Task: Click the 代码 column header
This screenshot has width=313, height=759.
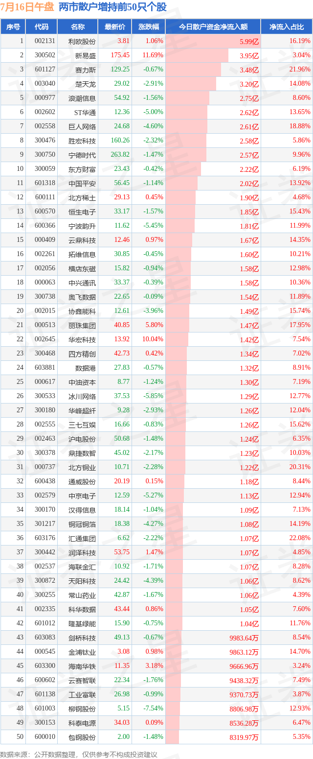Action: click(x=42, y=27)
